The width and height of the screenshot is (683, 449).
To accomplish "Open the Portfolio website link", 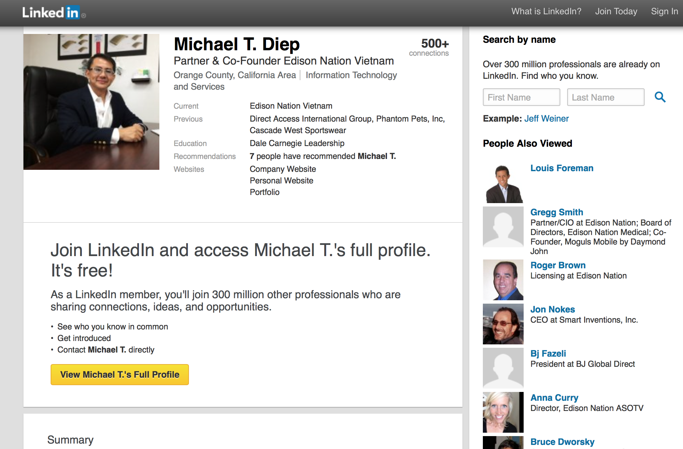I will coord(264,192).
